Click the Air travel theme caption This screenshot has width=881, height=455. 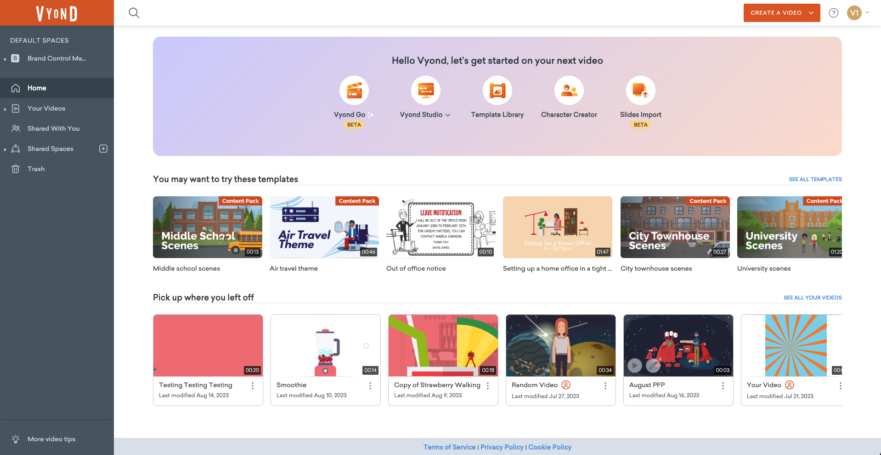coord(294,268)
